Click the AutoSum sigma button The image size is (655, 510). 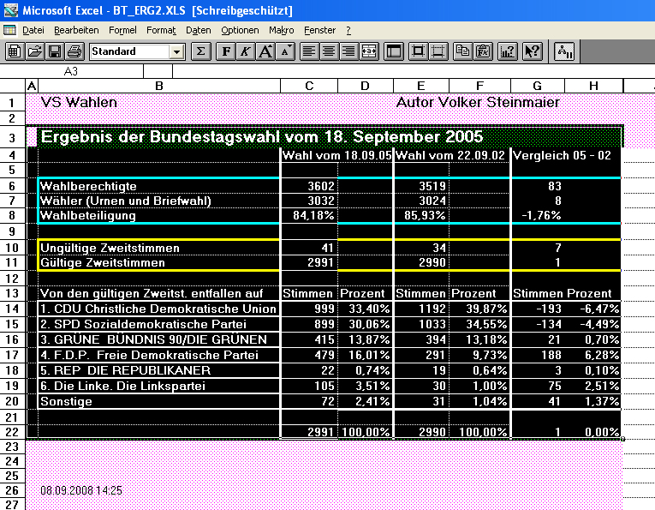point(200,51)
